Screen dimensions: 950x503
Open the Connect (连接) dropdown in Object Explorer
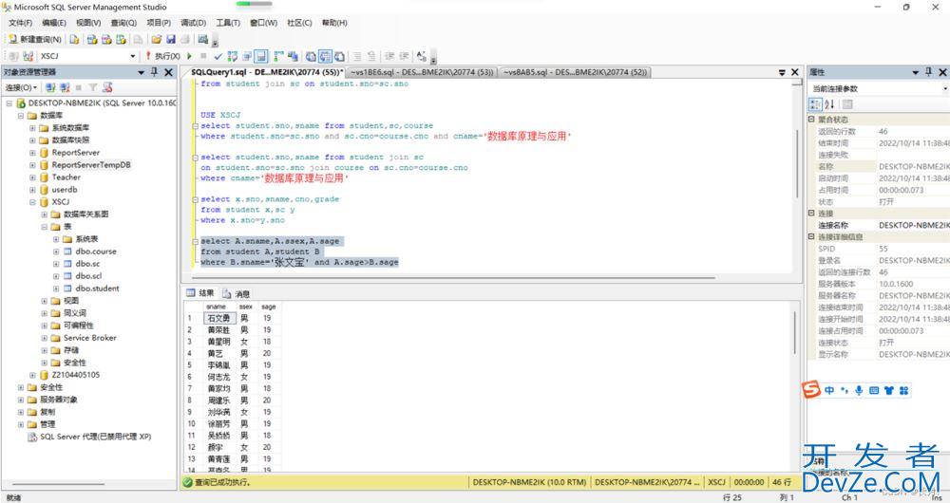coord(21,87)
